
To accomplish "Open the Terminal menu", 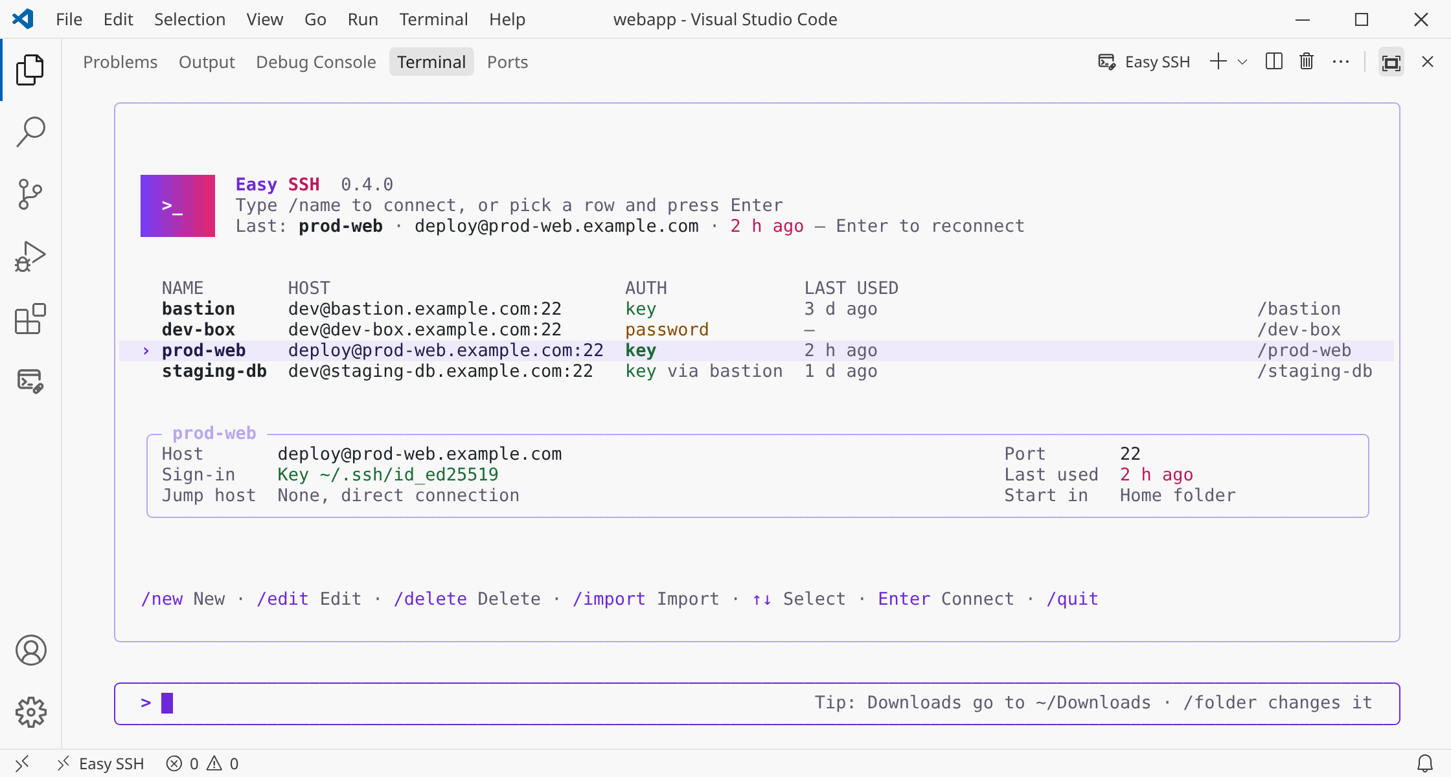I will pyautogui.click(x=433, y=19).
